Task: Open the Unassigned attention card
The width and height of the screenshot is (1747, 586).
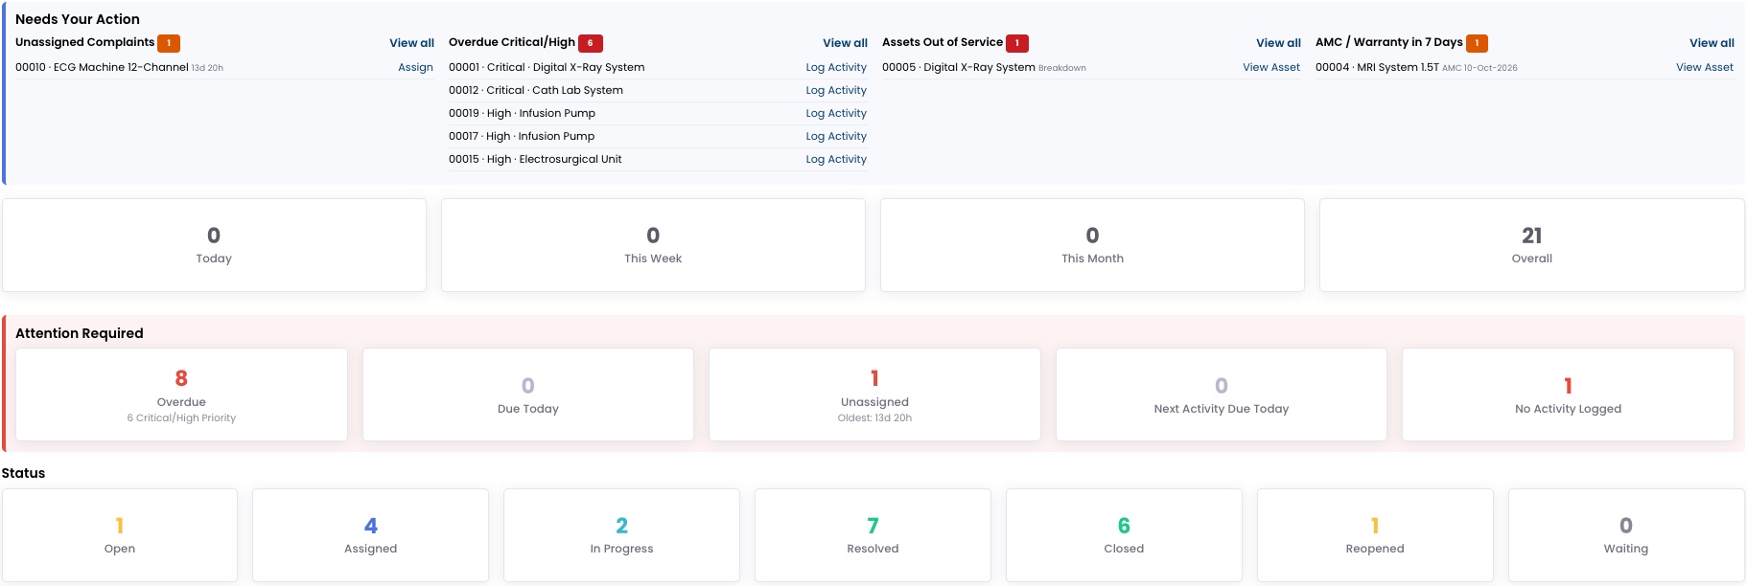Action: click(x=874, y=394)
